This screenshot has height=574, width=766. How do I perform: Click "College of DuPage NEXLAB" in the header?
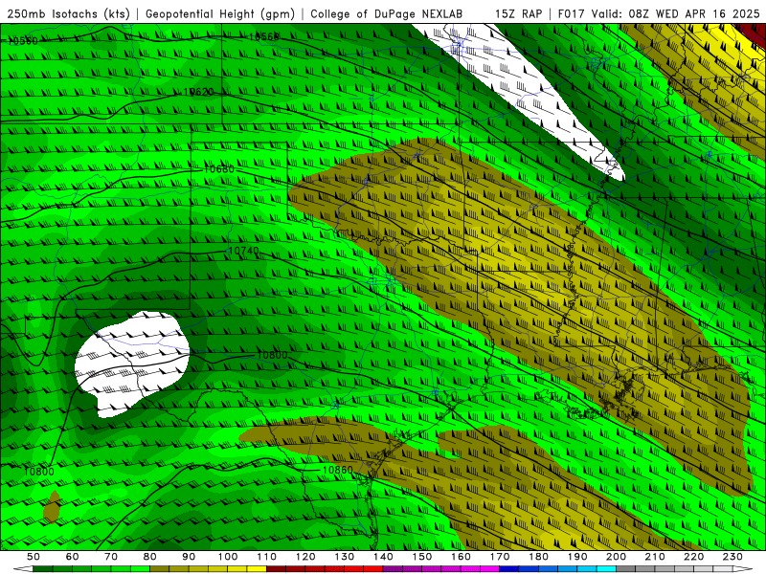coord(387,13)
